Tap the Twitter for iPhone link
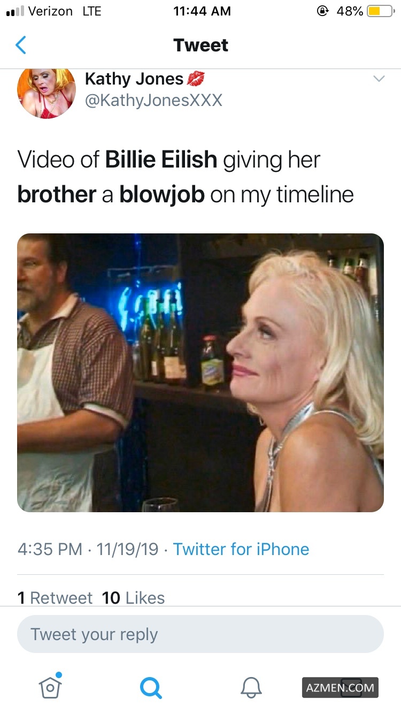 tap(241, 549)
